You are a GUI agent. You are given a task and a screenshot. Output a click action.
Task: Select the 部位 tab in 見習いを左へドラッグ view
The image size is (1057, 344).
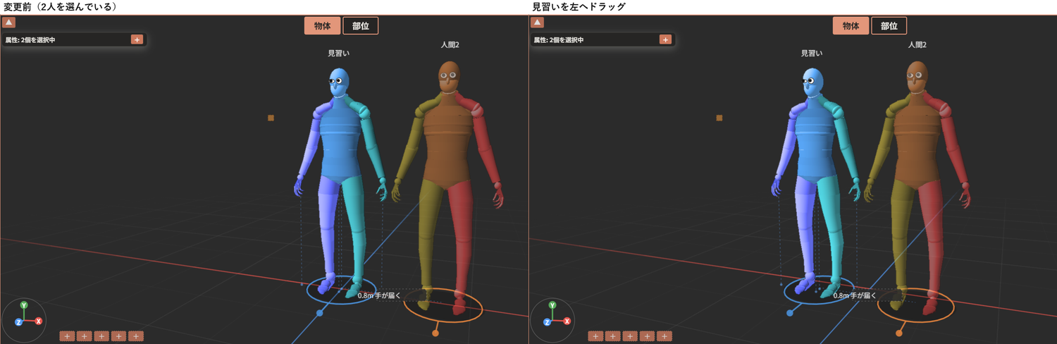pos(889,26)
